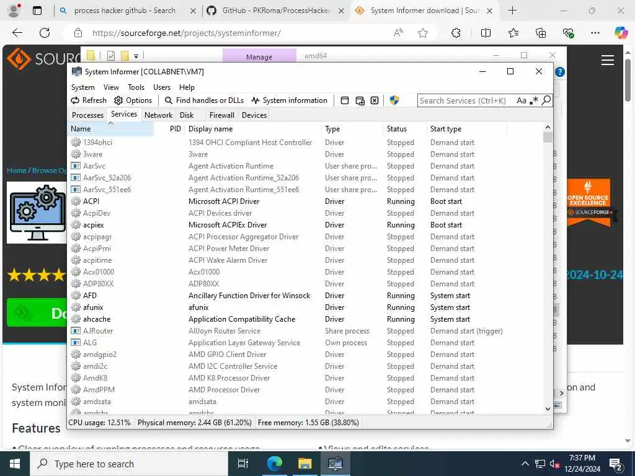Open the View menu
The width and height of the screenshot is (635, 476).
coord(111,87)
